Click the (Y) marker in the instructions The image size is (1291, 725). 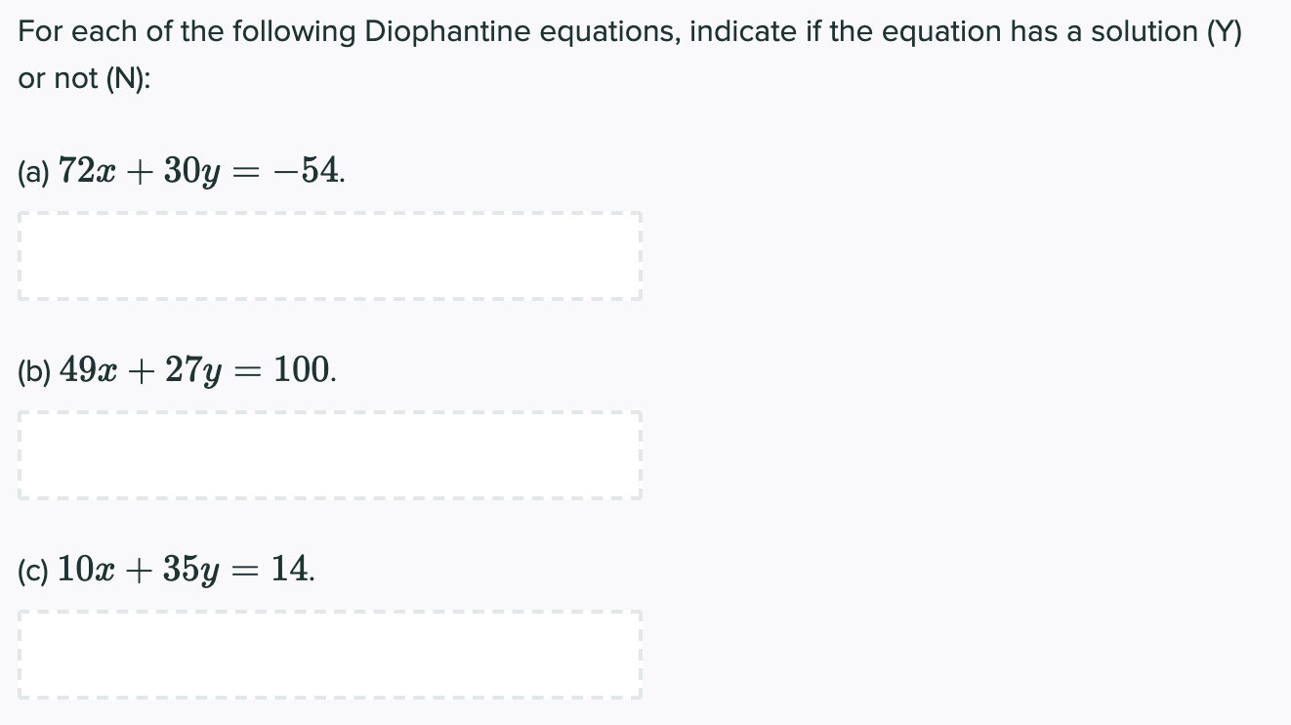(1225, 30)
